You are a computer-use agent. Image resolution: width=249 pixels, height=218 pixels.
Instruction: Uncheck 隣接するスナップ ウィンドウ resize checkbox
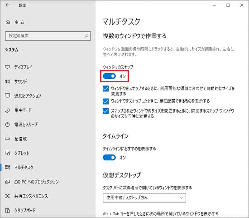coord(105,111)
